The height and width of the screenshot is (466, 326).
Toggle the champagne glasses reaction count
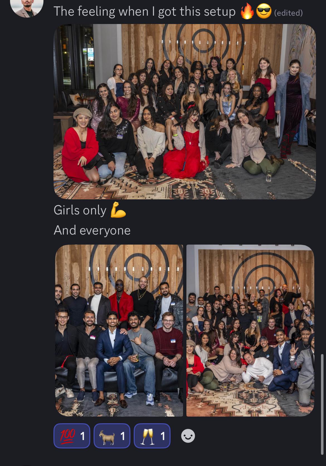(152, 436)
